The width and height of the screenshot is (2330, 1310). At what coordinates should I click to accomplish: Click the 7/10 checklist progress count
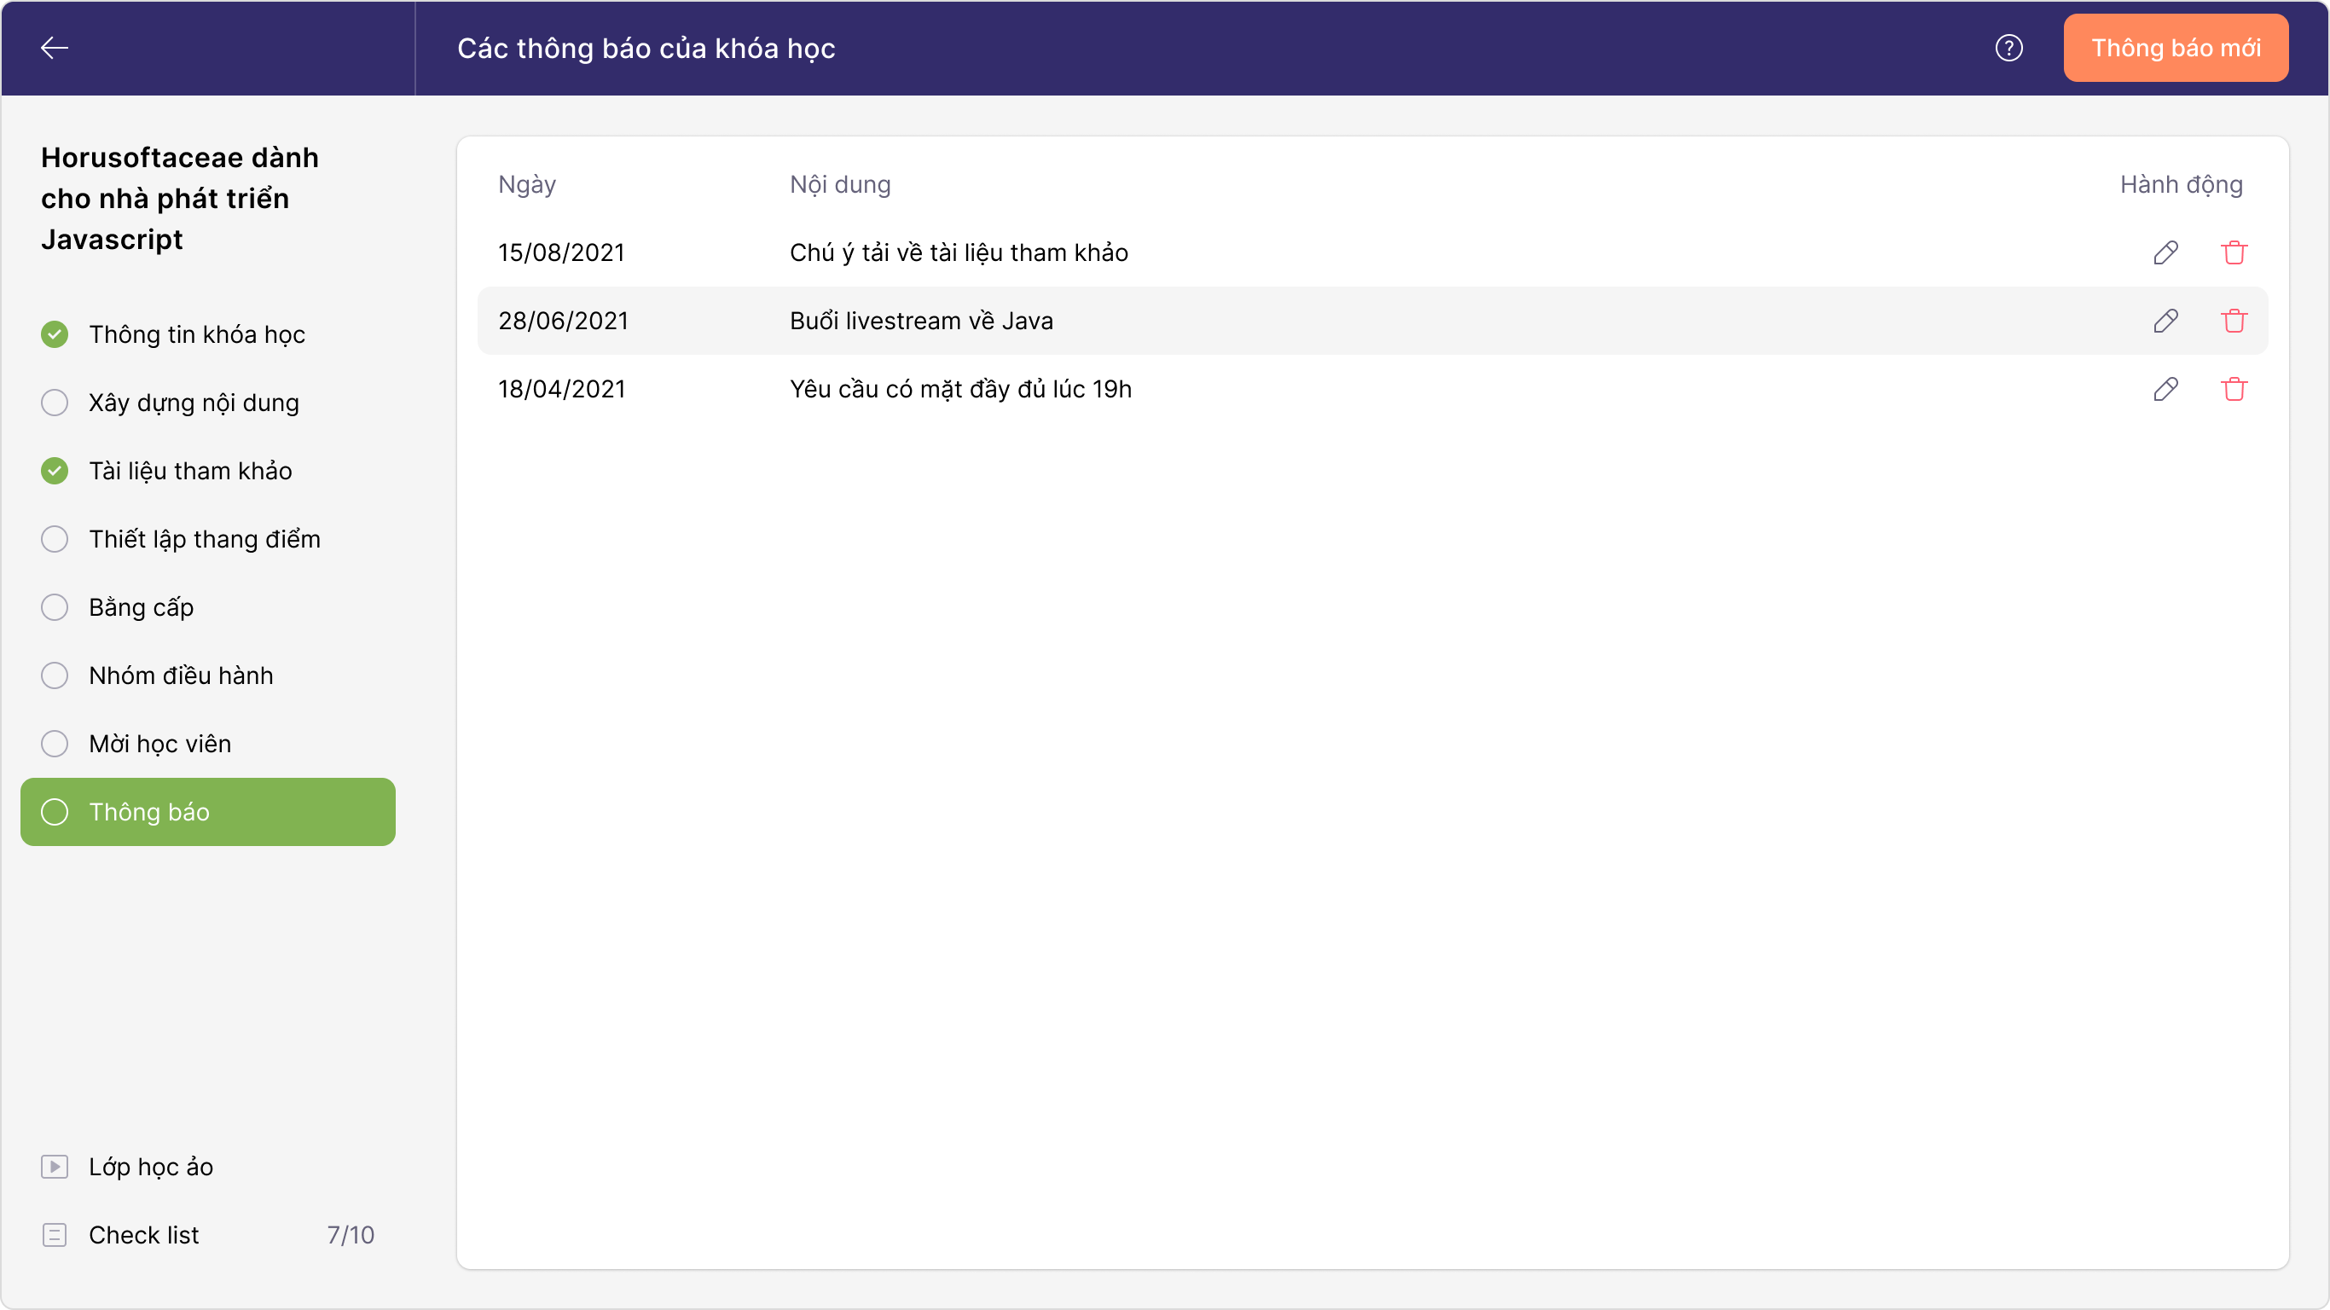coord(350,1234)
